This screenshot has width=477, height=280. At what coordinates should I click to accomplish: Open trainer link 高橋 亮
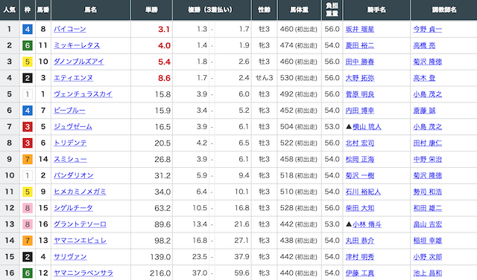(424, 46)
